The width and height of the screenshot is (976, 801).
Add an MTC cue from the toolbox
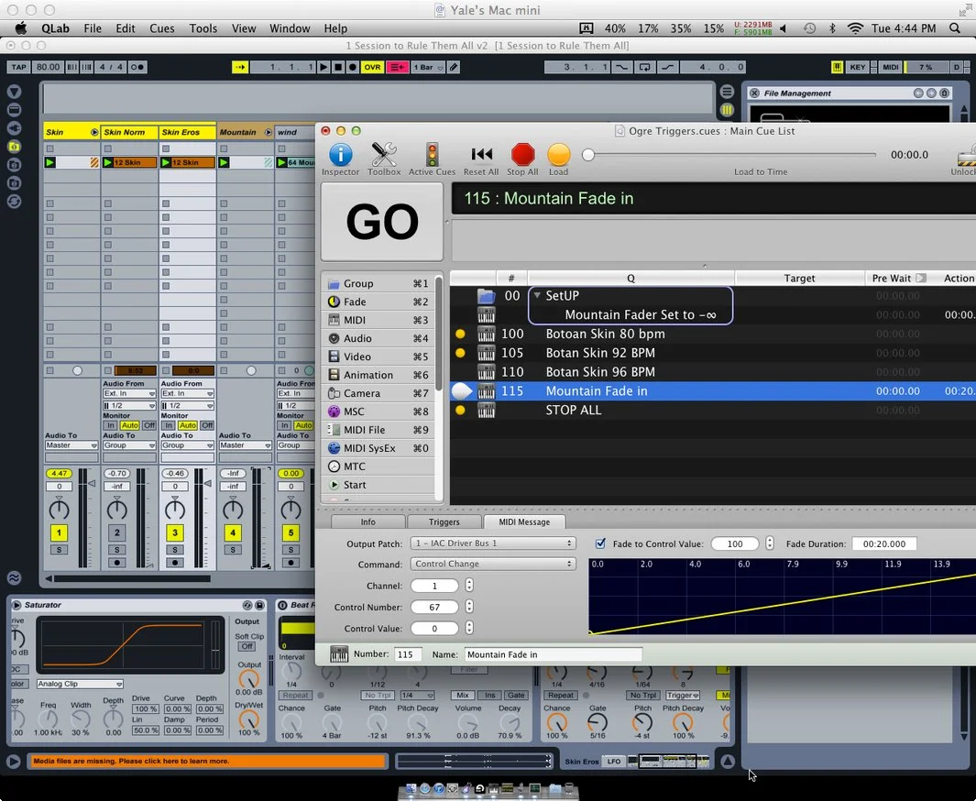[x=378, y=466]
